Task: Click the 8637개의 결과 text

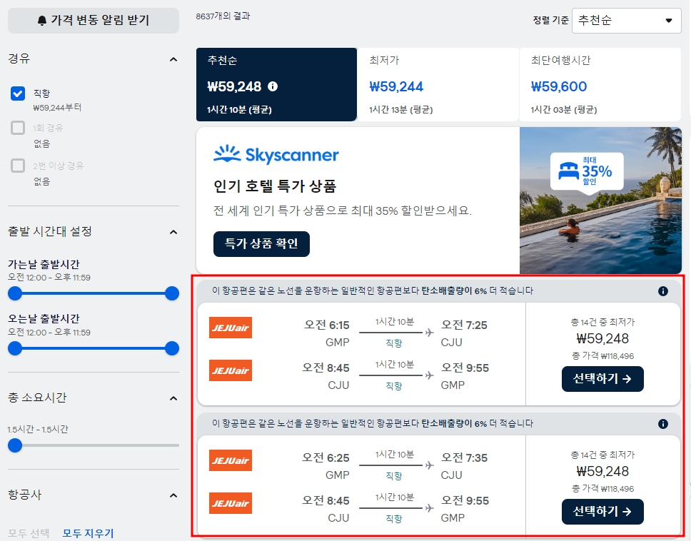Action: [x=223, y=16]
